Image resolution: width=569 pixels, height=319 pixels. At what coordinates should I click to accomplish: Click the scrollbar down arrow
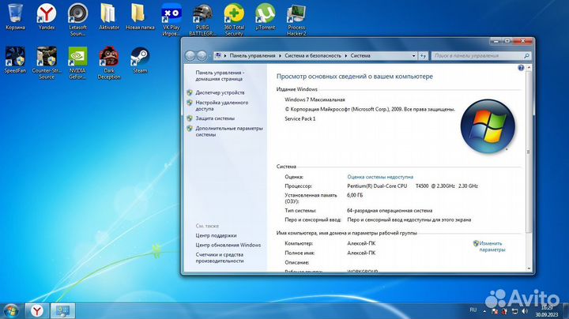(x=529, y=268)
